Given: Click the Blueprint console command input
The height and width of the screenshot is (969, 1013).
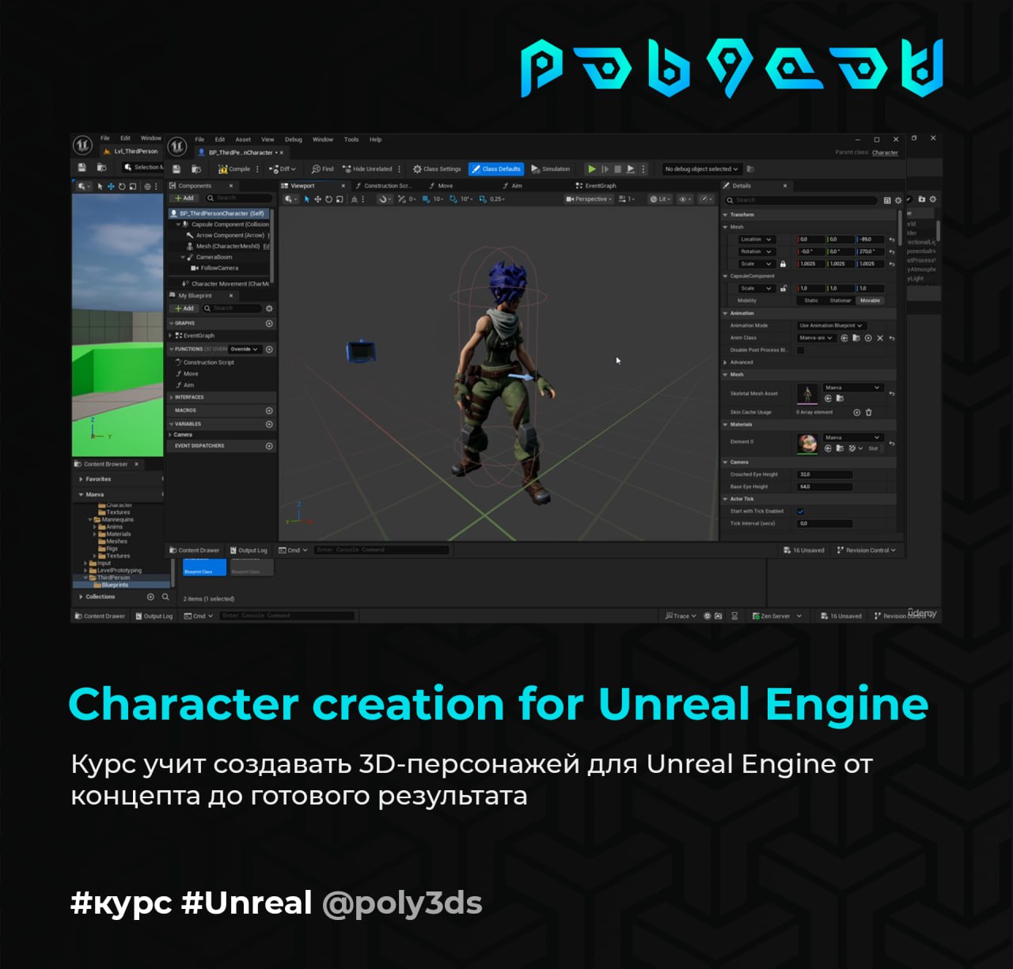Looking at the screenshot, I should click(x=381, y=550).
